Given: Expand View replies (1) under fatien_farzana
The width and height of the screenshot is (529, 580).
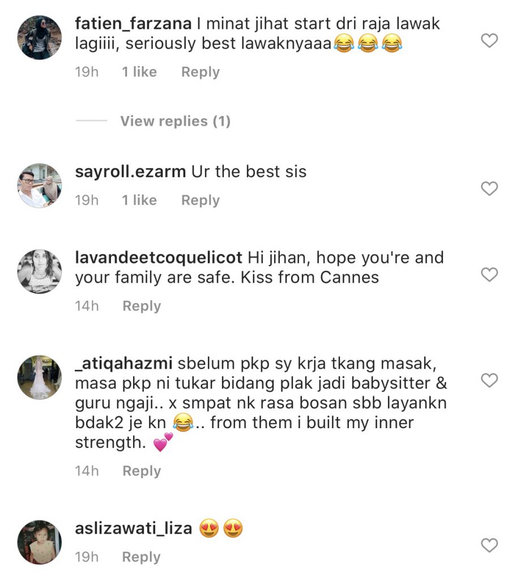Looking at the screenshot, I should click(x=175, y=121).
